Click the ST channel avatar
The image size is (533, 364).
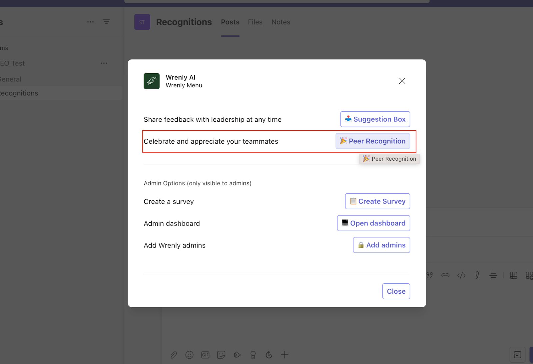pos(142,22)
